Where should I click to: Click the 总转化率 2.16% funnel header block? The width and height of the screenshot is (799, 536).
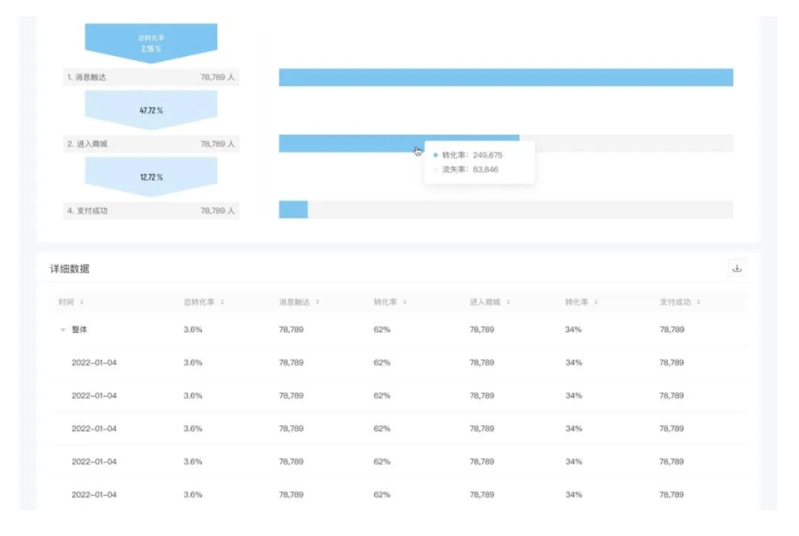(151, 43)
